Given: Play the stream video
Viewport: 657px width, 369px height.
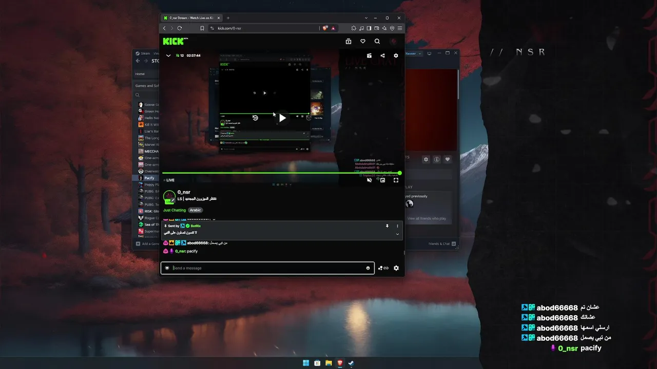Looking at the screenshot, I should (282, 118).
